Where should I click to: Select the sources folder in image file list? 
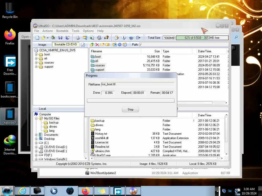(x=100, y=65)
